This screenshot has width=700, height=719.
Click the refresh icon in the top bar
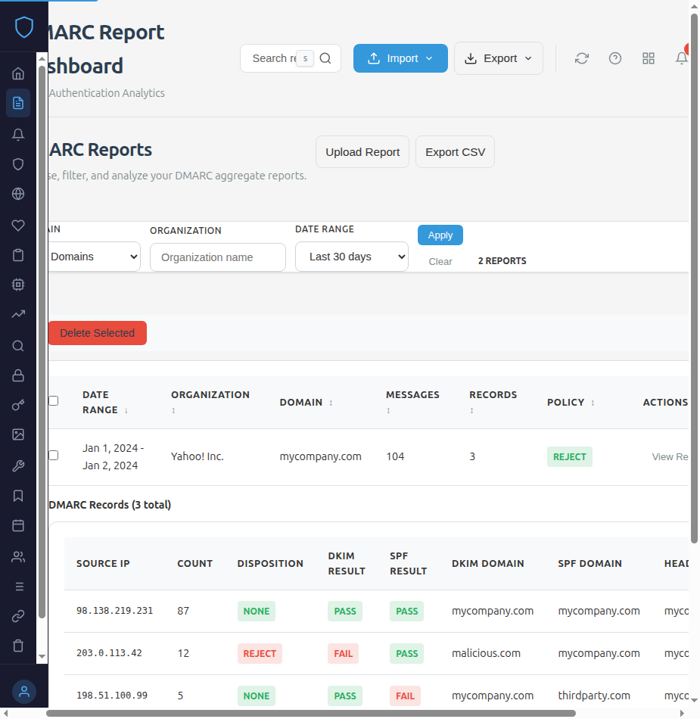pos(582,58)
